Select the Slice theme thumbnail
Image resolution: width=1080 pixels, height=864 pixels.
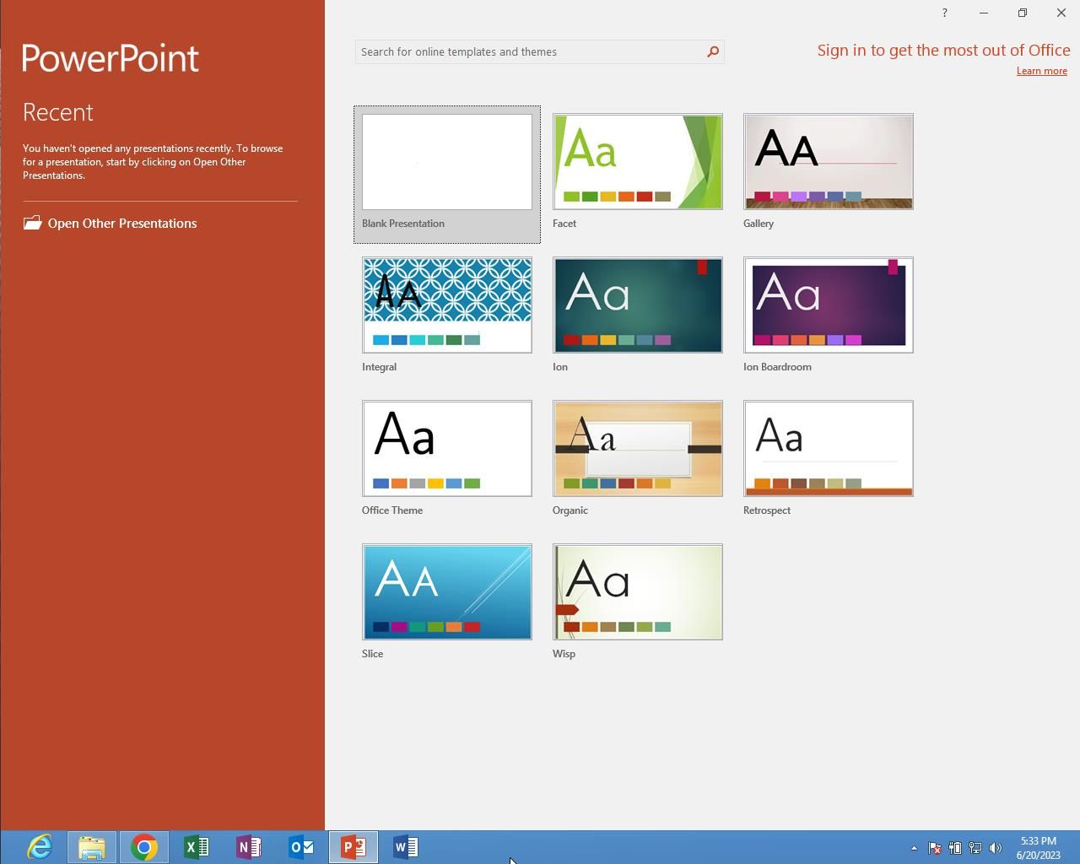point(447,592)
